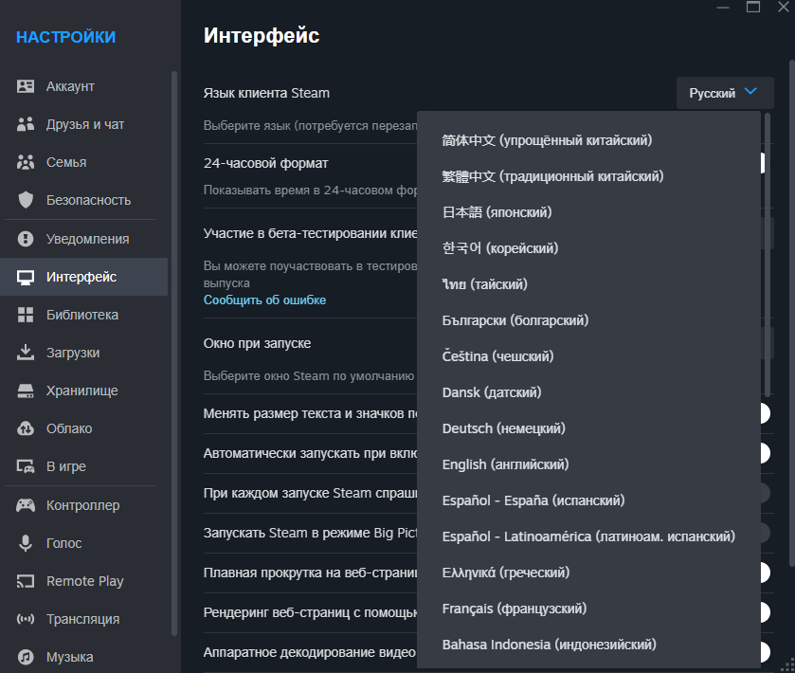Toggle Менять размер текста и значков switch
Viewport: 795px width, 673px height.
(765, 413)
